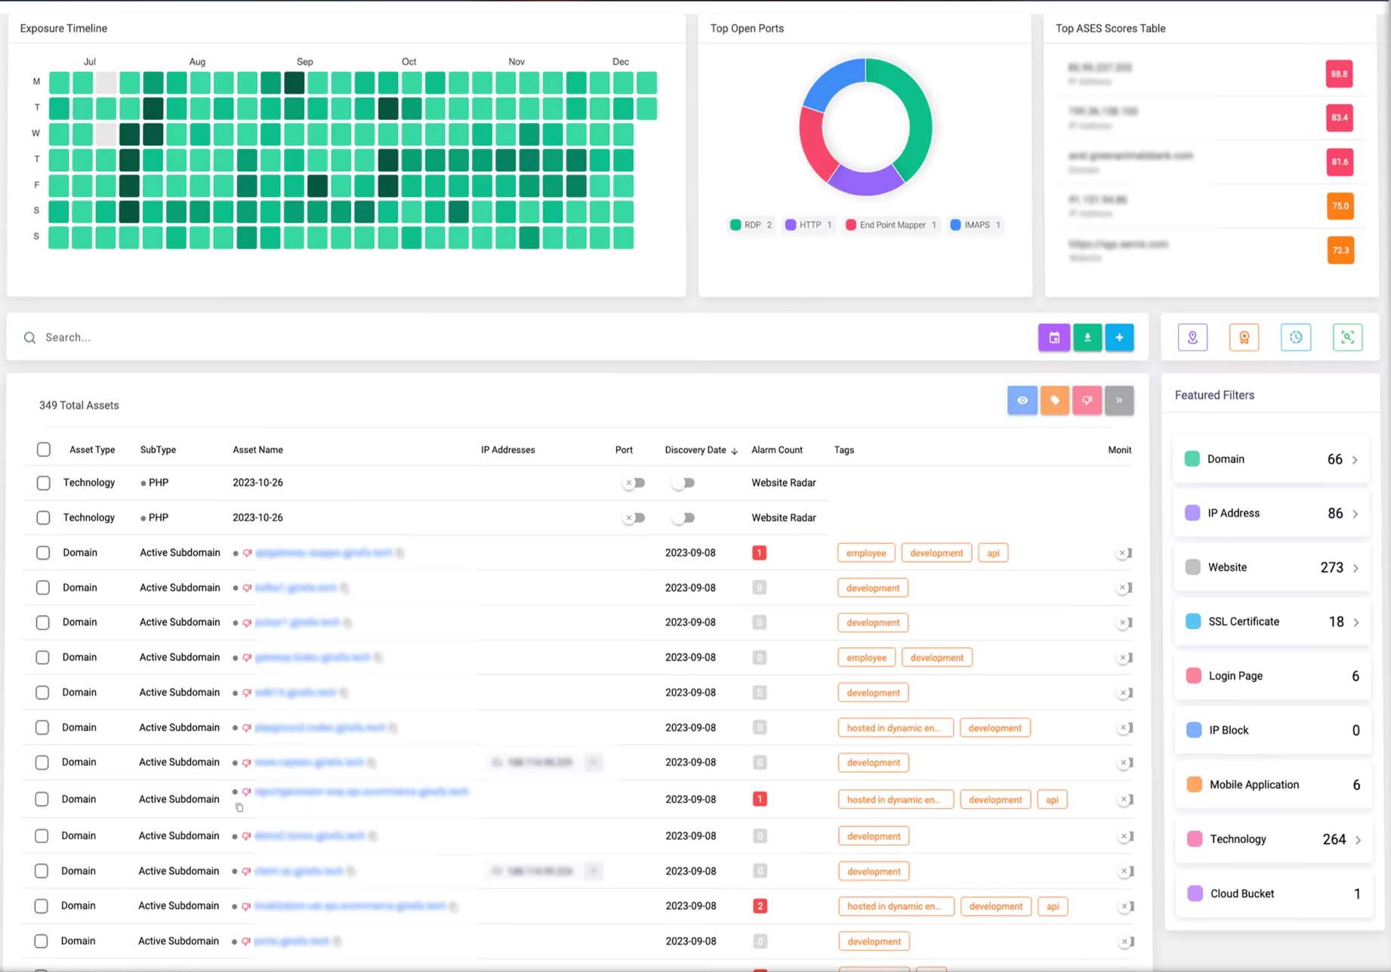Viewport: 1391px width, 972px height.
Task: Expand the Website filter chevron
Action: (1356, 568)
